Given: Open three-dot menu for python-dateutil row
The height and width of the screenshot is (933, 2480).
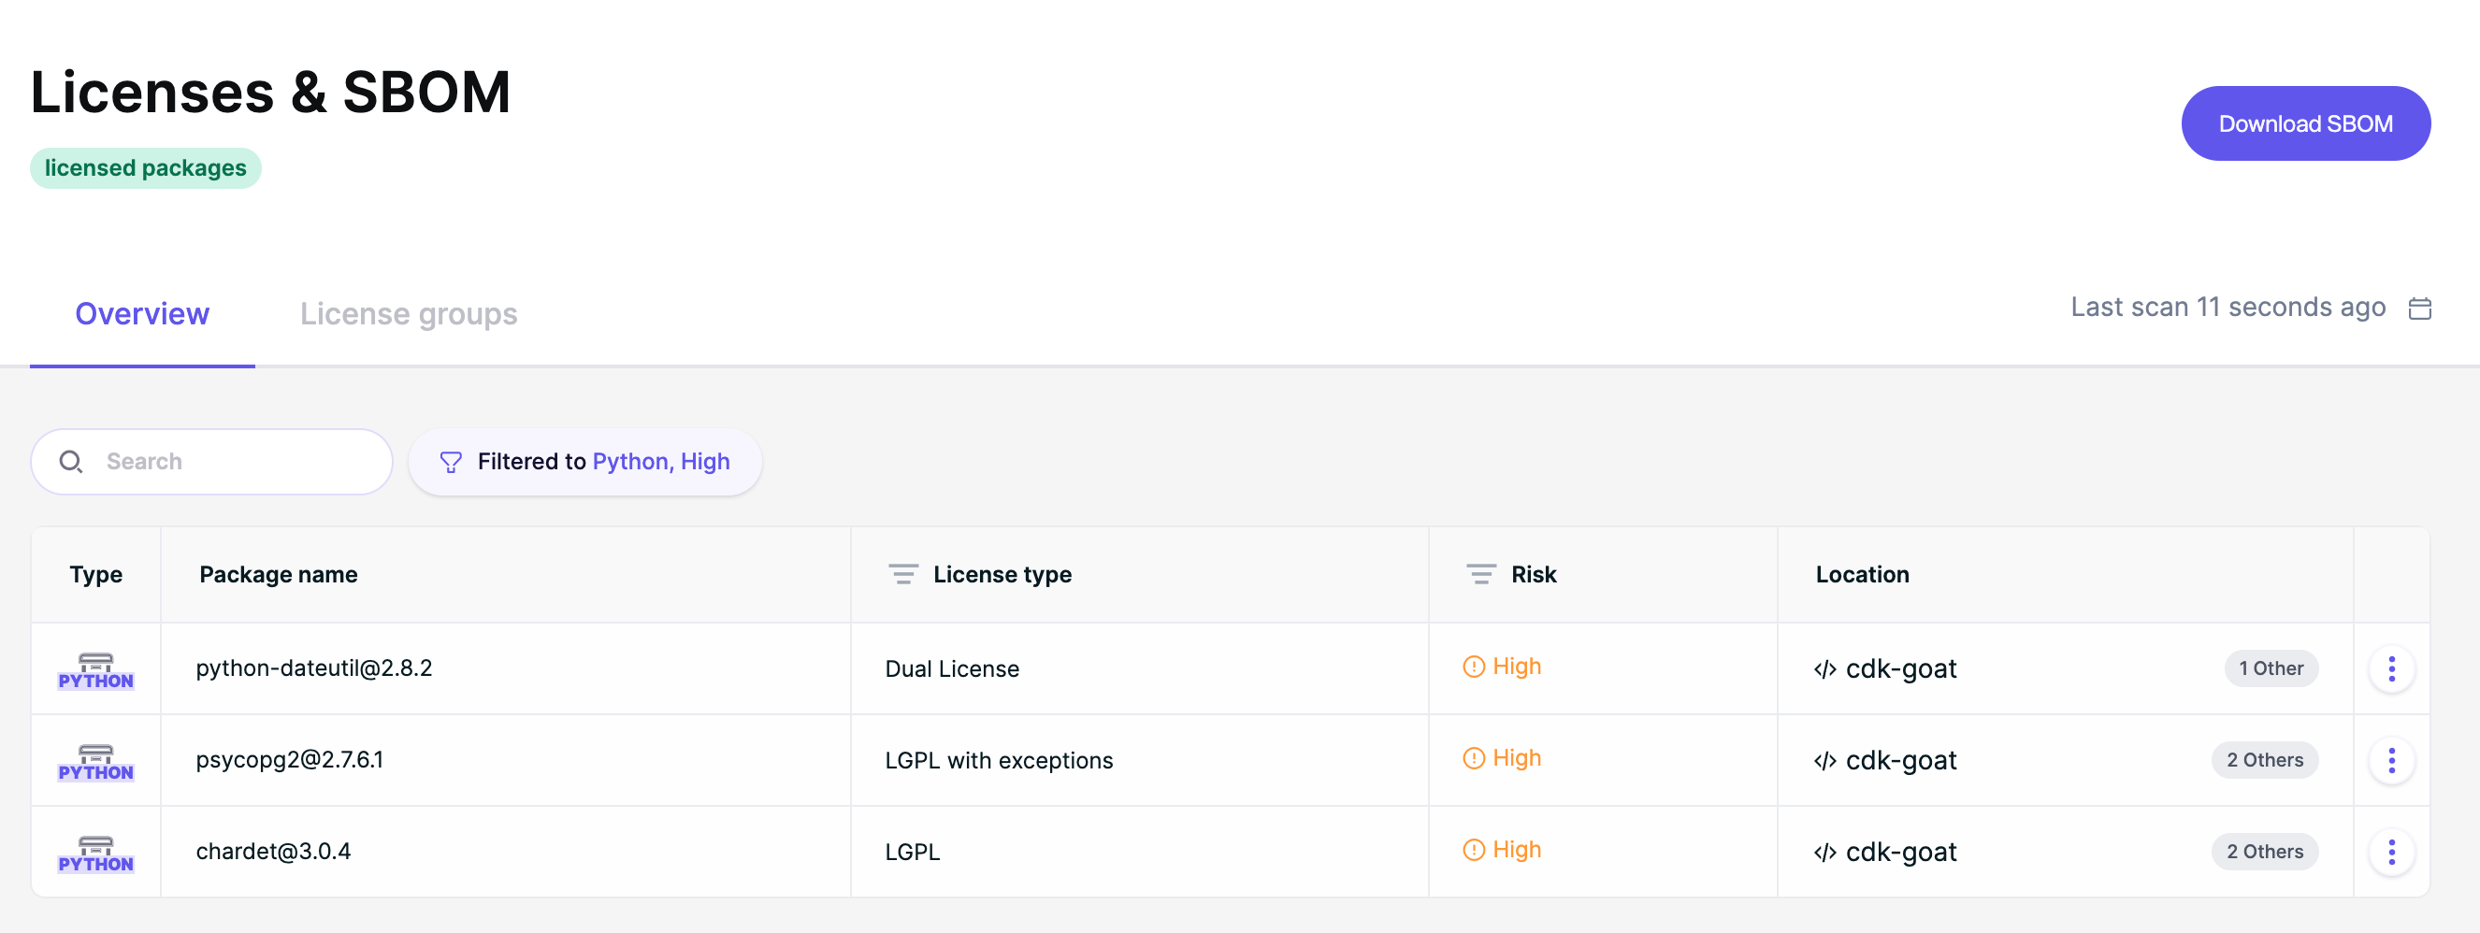Looking at the screenshot, I should point(2391,668).
